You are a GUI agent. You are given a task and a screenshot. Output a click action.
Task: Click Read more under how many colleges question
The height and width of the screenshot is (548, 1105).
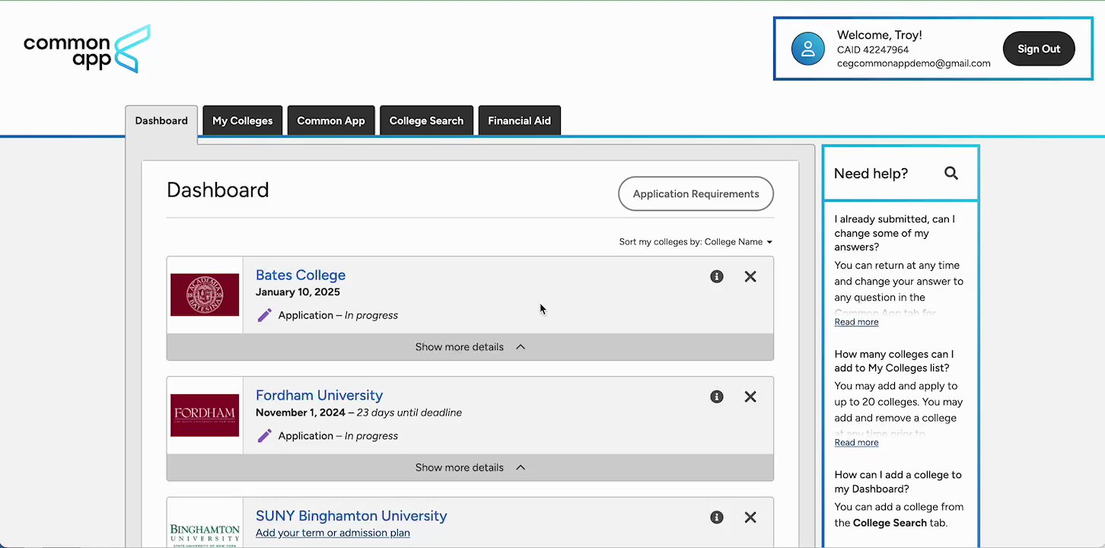pyautogui.click(x=856, y=443)
